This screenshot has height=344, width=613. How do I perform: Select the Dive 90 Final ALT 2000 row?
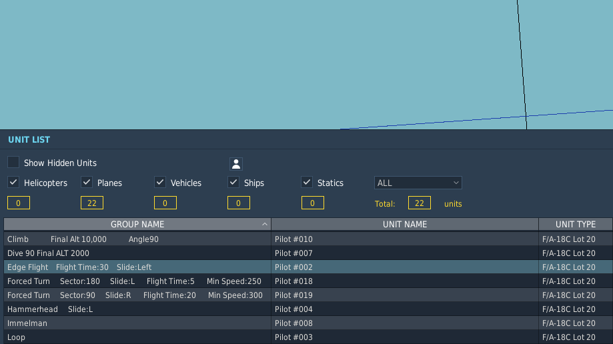click(x=137, y=253)
